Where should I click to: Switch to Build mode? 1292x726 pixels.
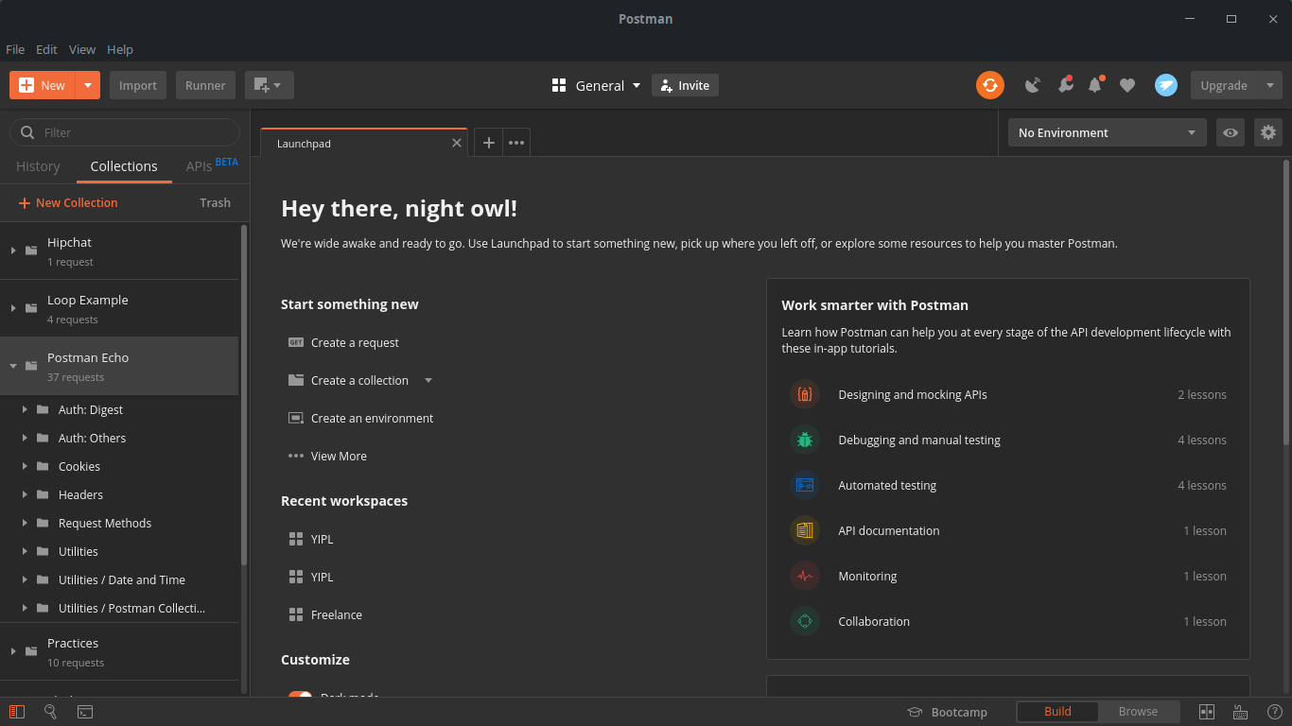point(1057,712)
